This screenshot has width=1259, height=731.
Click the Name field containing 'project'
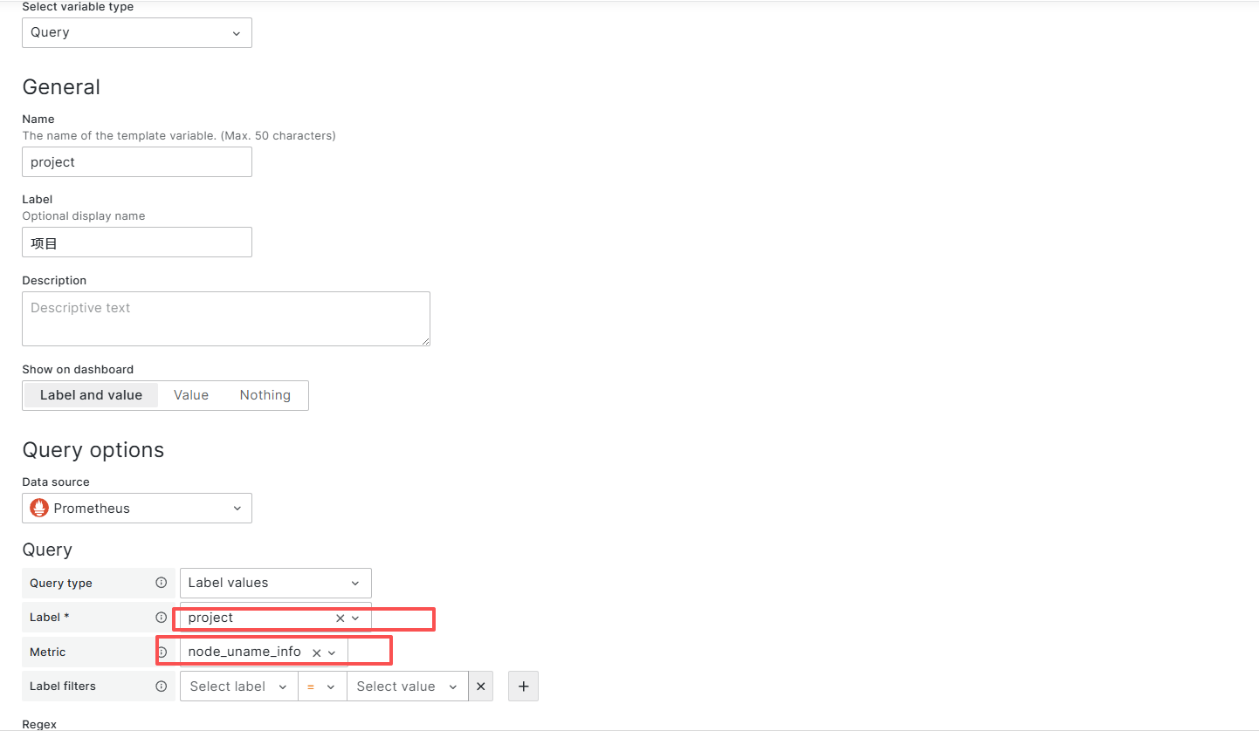(137, 162)
